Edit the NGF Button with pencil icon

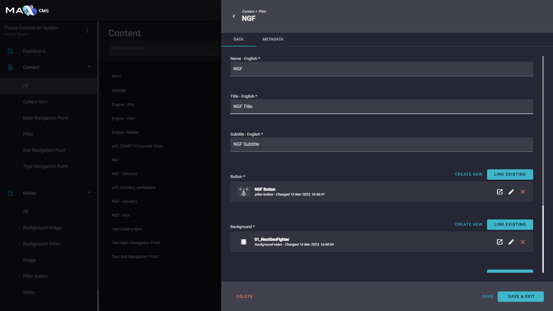pos(511,192)
